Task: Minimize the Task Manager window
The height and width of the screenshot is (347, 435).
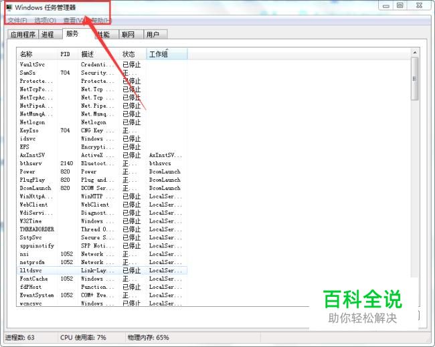Action: 386,5
